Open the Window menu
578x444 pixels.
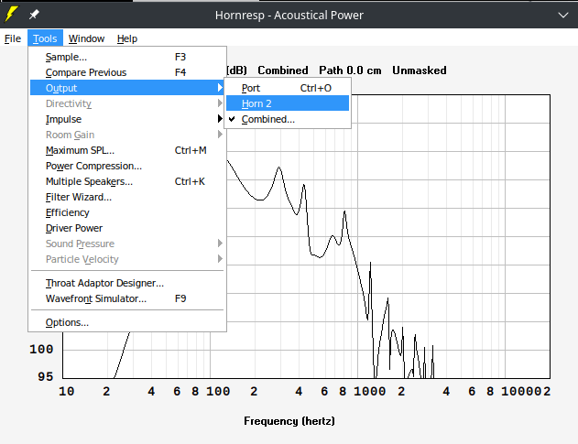click(86, 38)
